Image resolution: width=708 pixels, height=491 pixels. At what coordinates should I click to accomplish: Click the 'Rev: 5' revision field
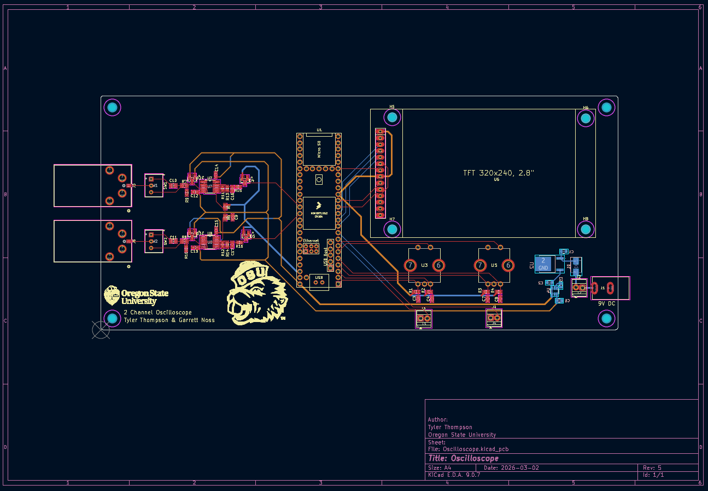click(652, 468)
